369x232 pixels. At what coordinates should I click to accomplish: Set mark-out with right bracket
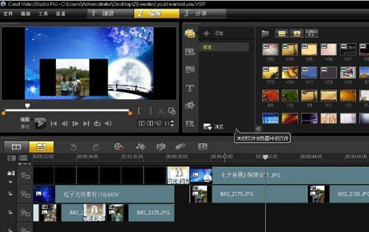pos(151,111)
